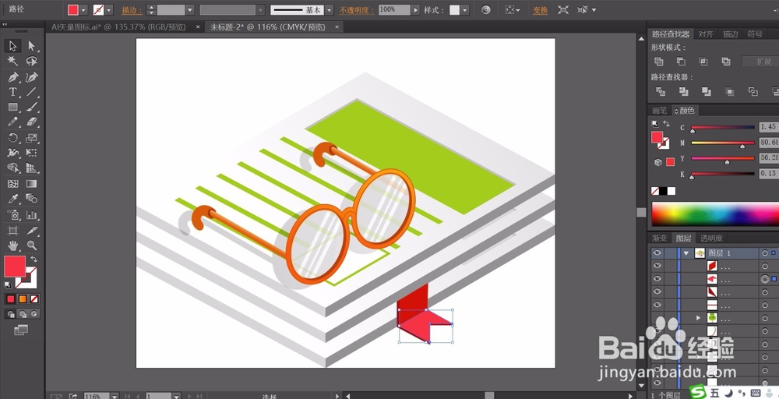This screenshot has width=779, height=399.
Task: Select the Eyedropper tool
Action: click(x=13, y=199)
